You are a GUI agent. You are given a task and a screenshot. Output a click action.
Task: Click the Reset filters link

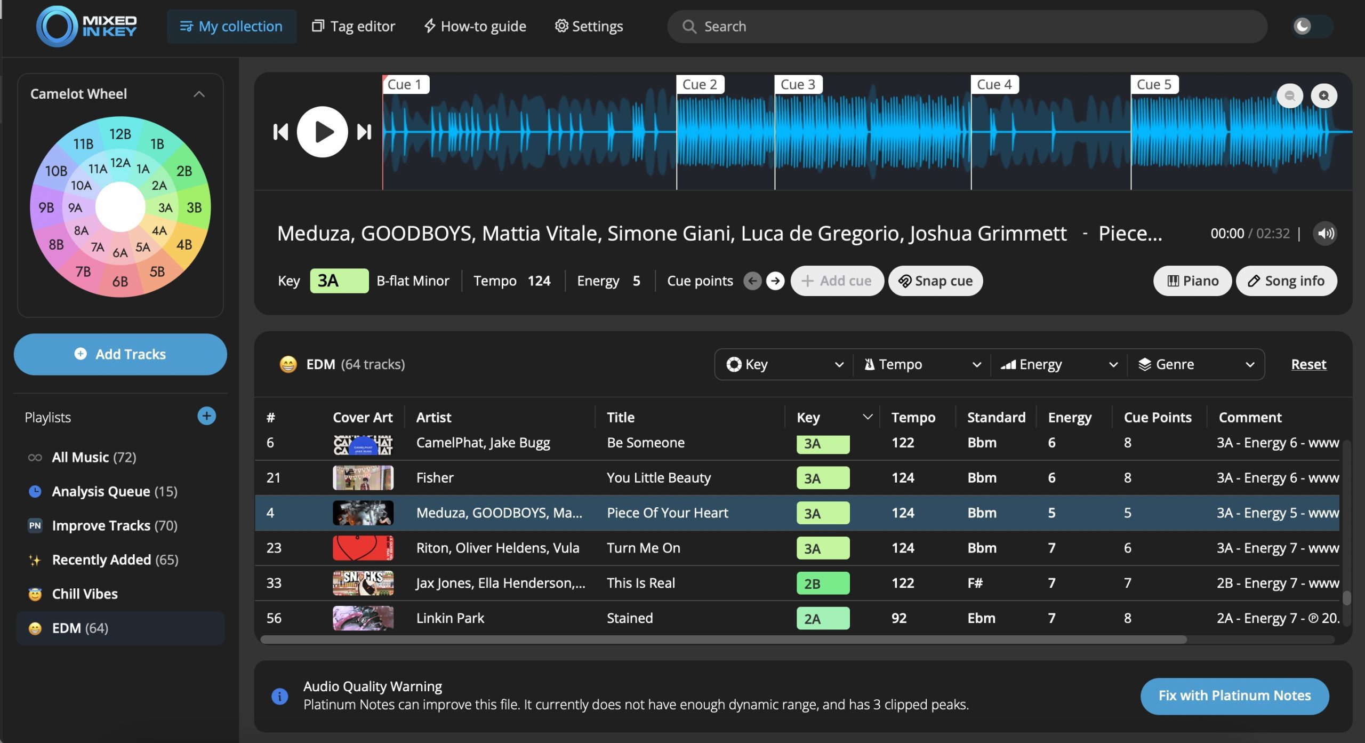click(1308, 364)
